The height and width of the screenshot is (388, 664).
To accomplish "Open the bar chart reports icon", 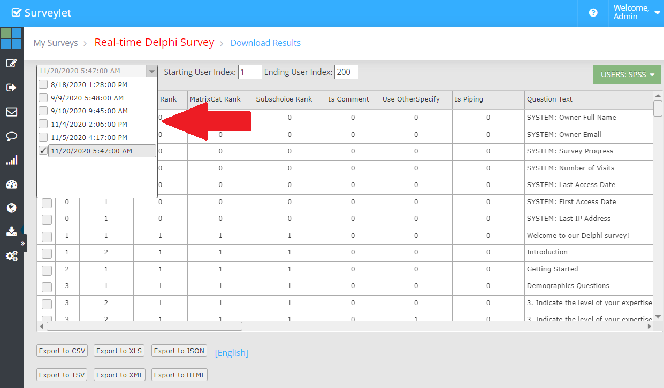I will [x=11, y=160].
